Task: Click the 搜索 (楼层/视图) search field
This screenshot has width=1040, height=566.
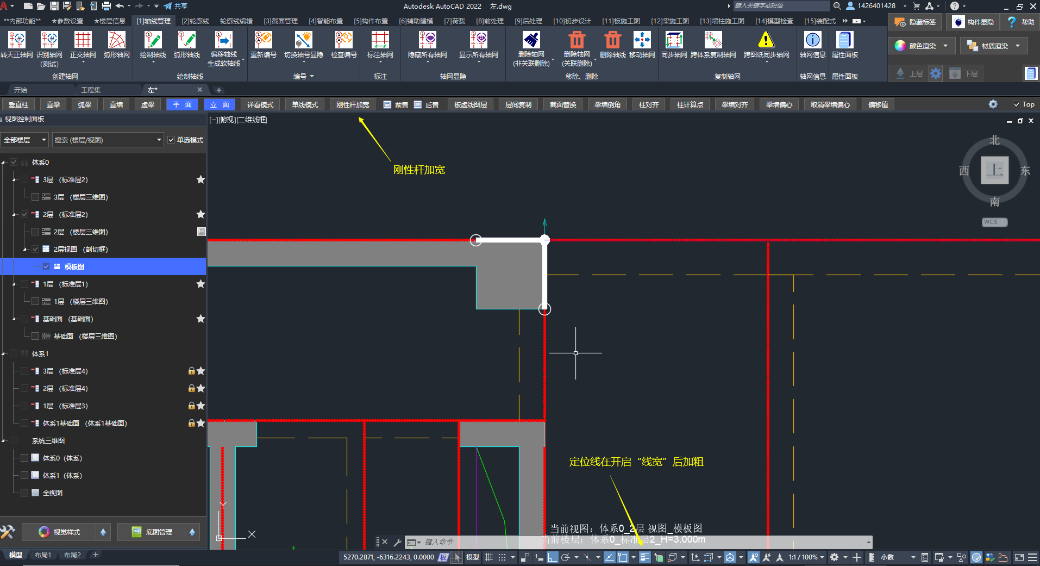Action: click(x=103, y=140)
